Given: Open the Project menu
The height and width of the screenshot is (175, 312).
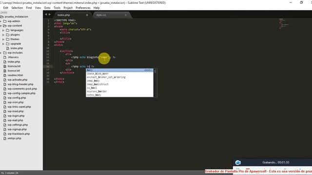Looking at the screenshot, I should click(x=68, y=8).
